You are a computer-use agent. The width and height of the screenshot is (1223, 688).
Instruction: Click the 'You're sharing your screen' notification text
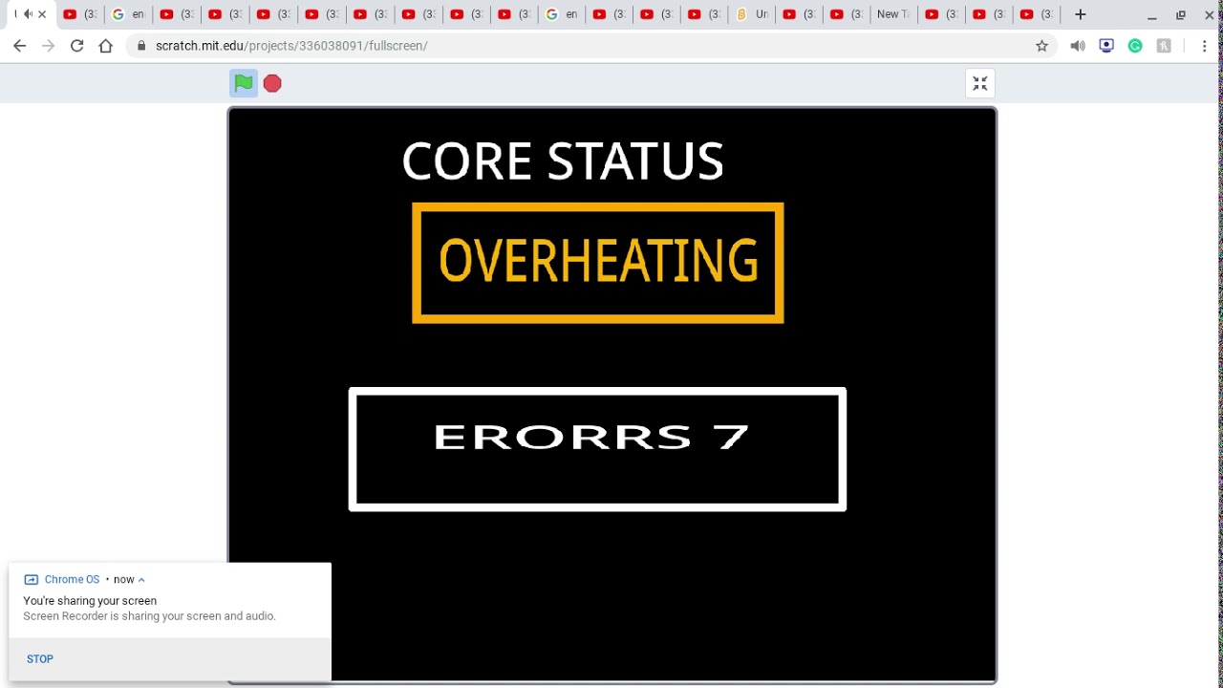90,601
